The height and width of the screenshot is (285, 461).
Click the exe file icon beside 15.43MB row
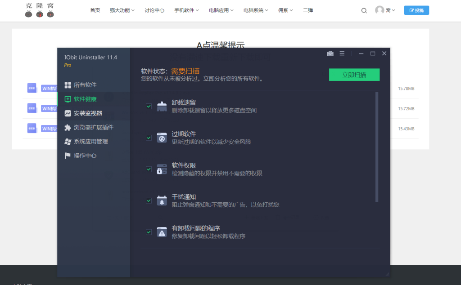pyautogui.click(x=32, y=128)
